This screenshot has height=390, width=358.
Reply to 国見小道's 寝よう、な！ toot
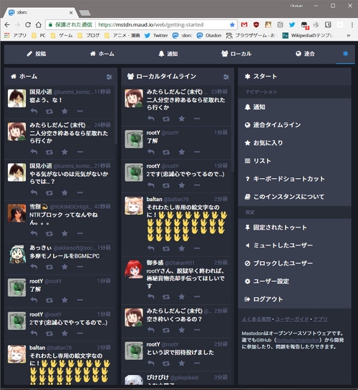coord(34,111)
